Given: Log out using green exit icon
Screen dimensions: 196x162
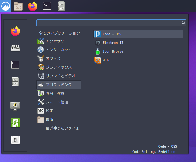Looking at the screenshot, I should pos(15,123).
